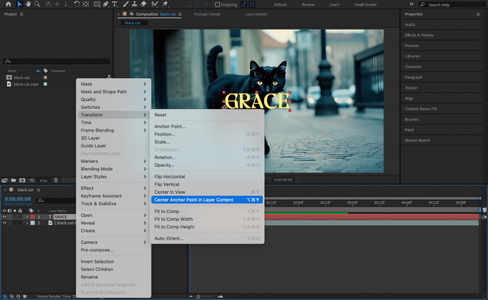Expand the GRACE layer properties arrow

point(27,217)
